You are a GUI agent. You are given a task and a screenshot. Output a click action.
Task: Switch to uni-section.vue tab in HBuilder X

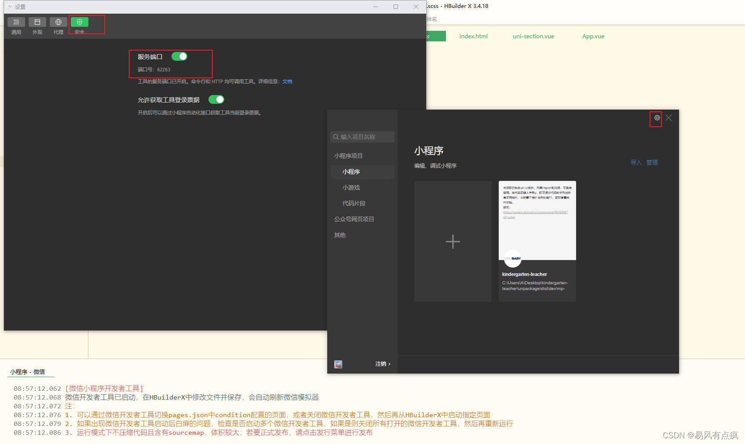click(533, 36)
